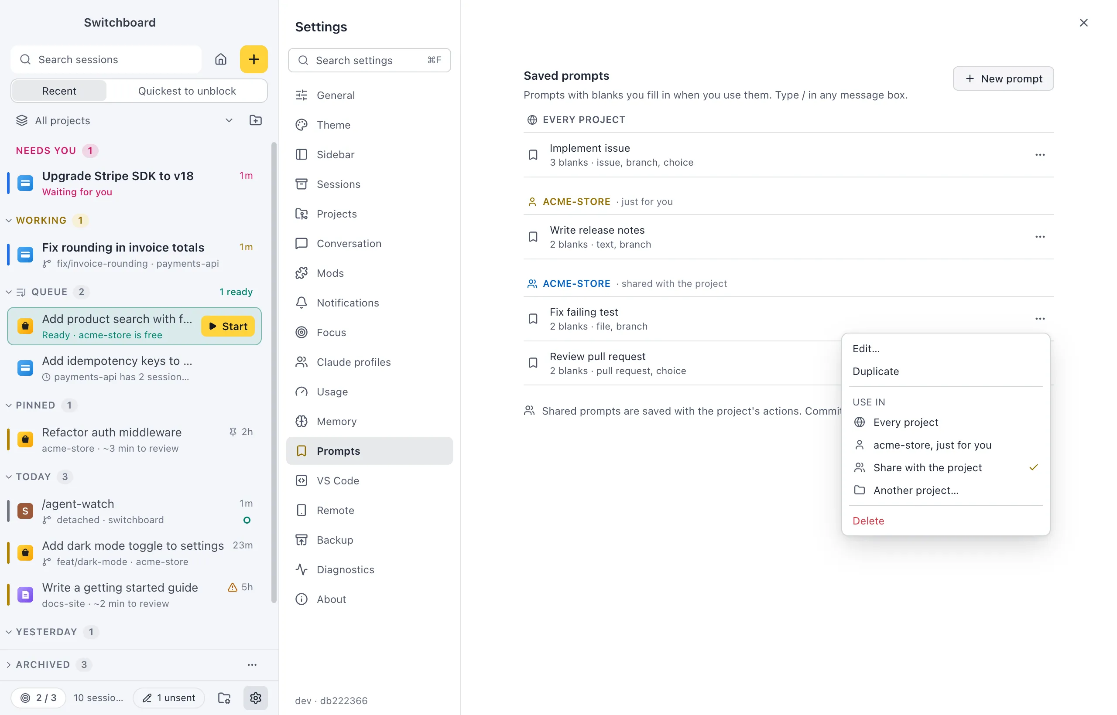Switch session sort to Quickest to unblock
The image size is (1117, 715).
[x=187, y=91]
